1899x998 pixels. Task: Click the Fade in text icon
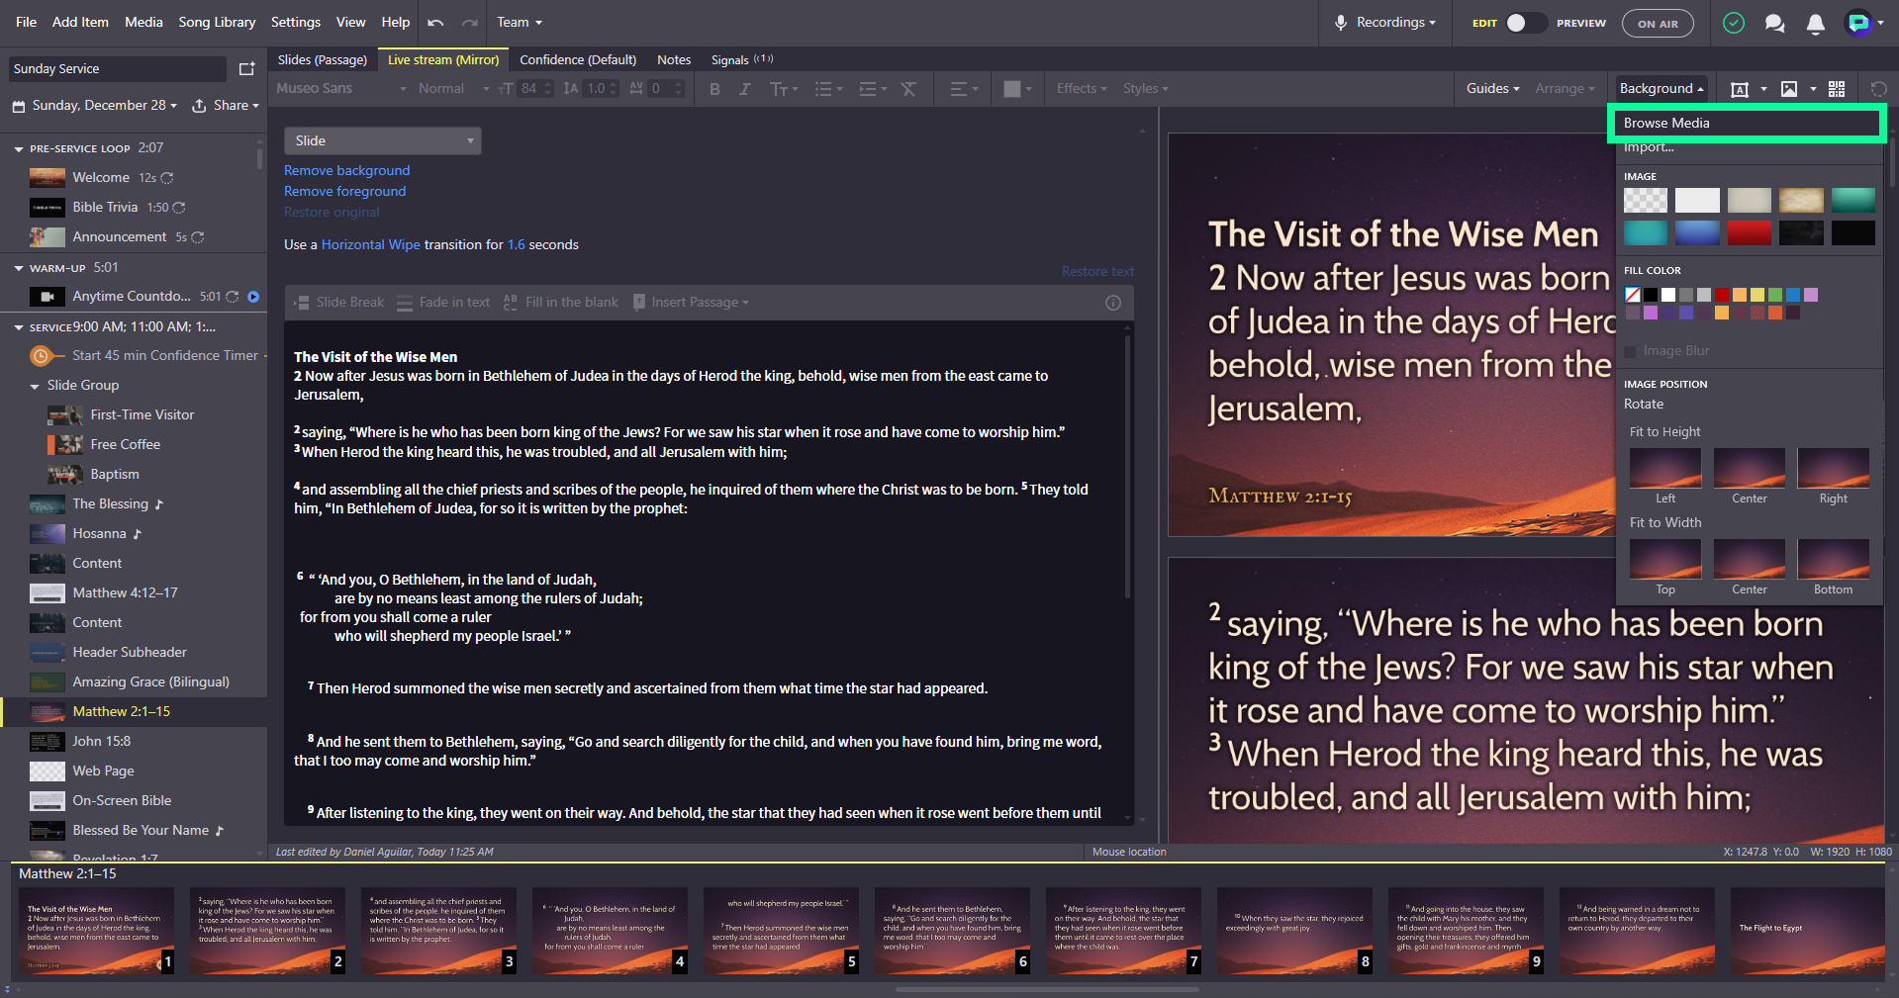coord(405,303)
